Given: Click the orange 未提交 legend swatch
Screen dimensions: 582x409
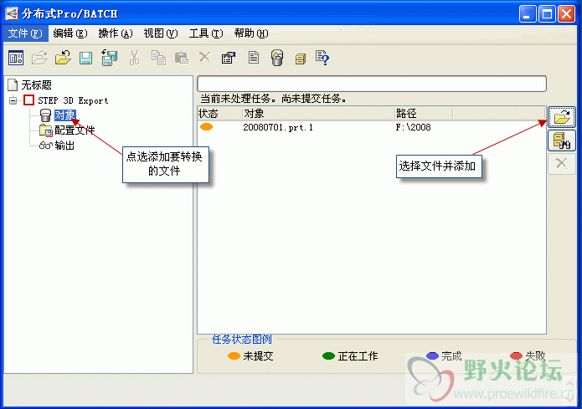Looking at the screenshot, I should [x=234, y=356].
